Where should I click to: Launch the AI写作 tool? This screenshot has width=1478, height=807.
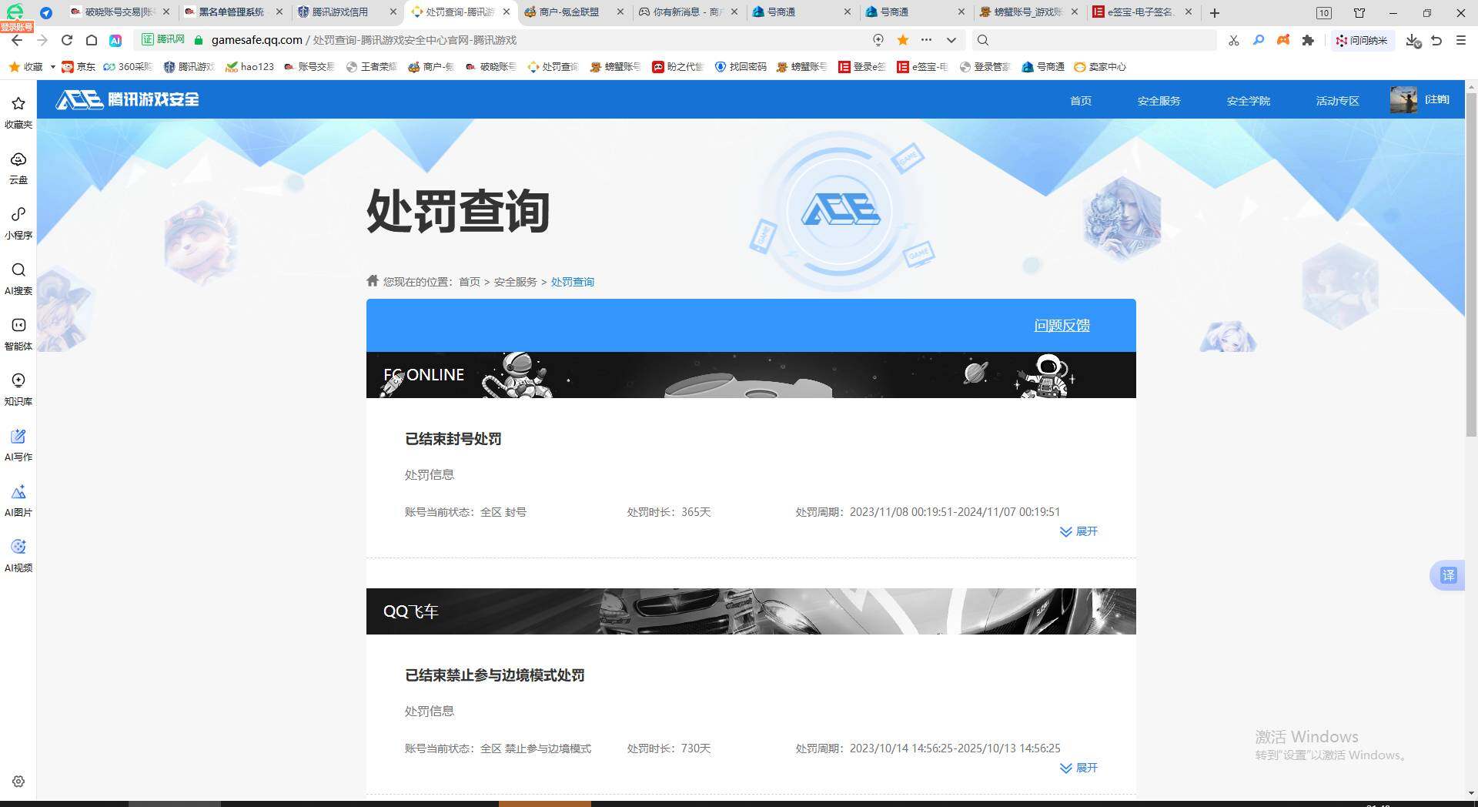(18, 444)
